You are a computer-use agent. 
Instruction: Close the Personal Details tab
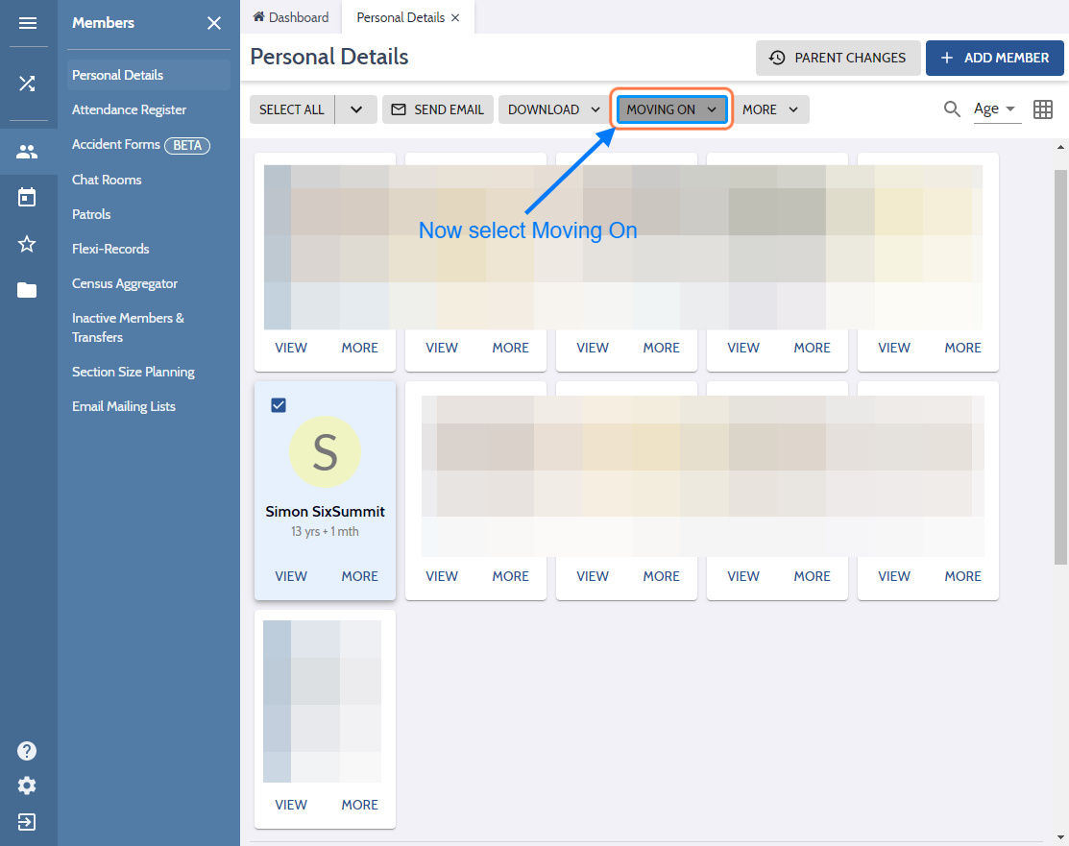tap(455, 17)
